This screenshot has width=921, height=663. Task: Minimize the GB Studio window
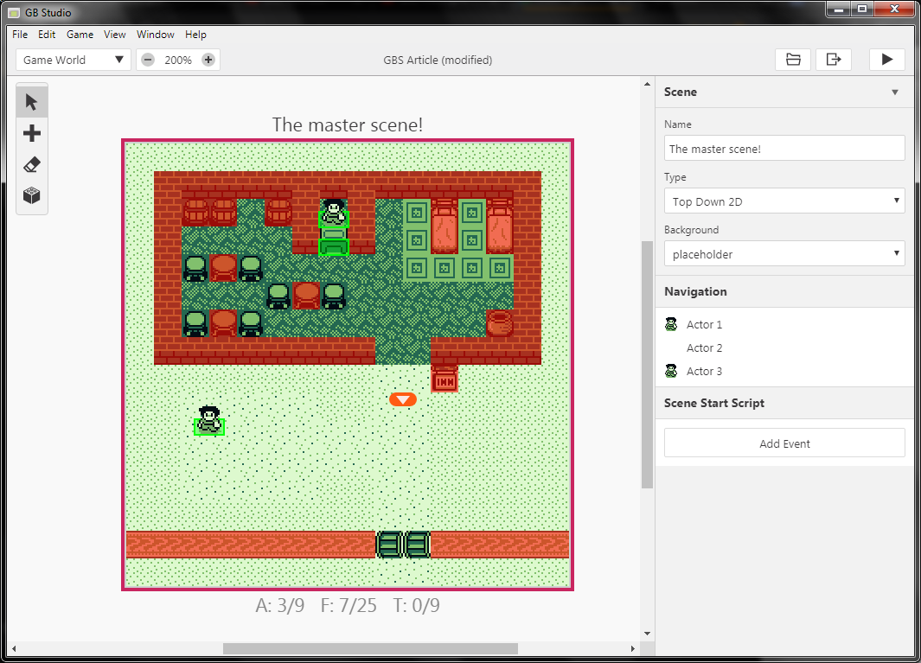click(x=839, y=9)
